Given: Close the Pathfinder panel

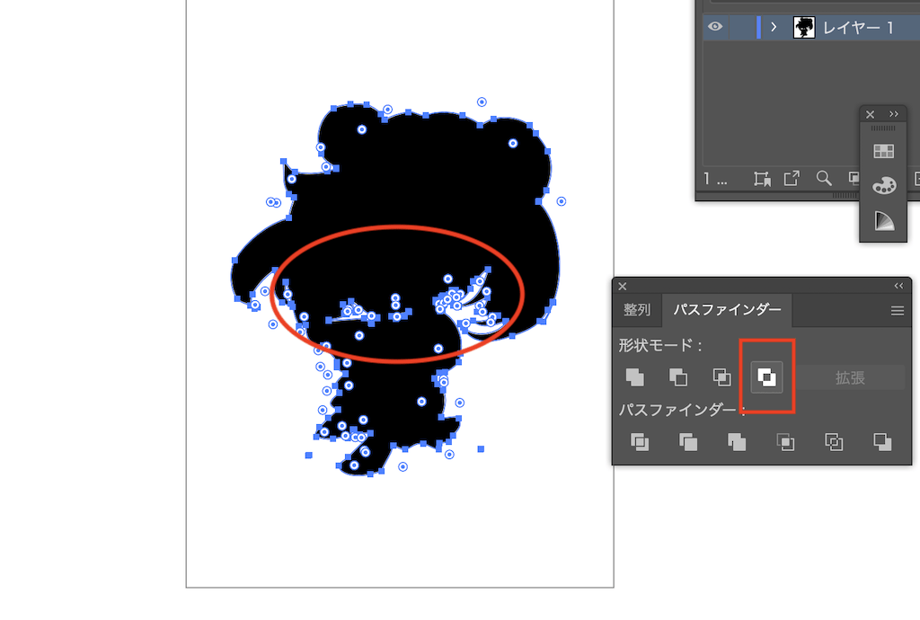Looking at the screenshot, I should (623, 287).
